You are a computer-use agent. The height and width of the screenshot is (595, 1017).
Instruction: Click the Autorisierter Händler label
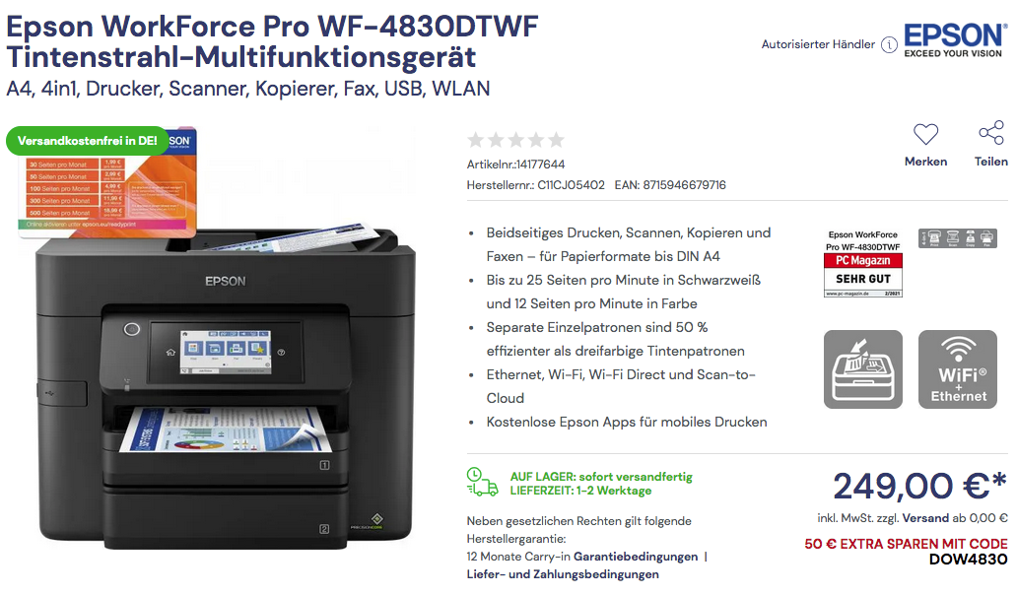pyautogui.click(x=818, y=44)
